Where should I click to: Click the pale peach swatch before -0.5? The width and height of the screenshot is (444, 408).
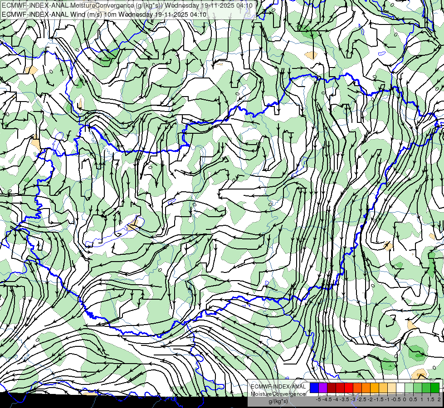(392, 388)
